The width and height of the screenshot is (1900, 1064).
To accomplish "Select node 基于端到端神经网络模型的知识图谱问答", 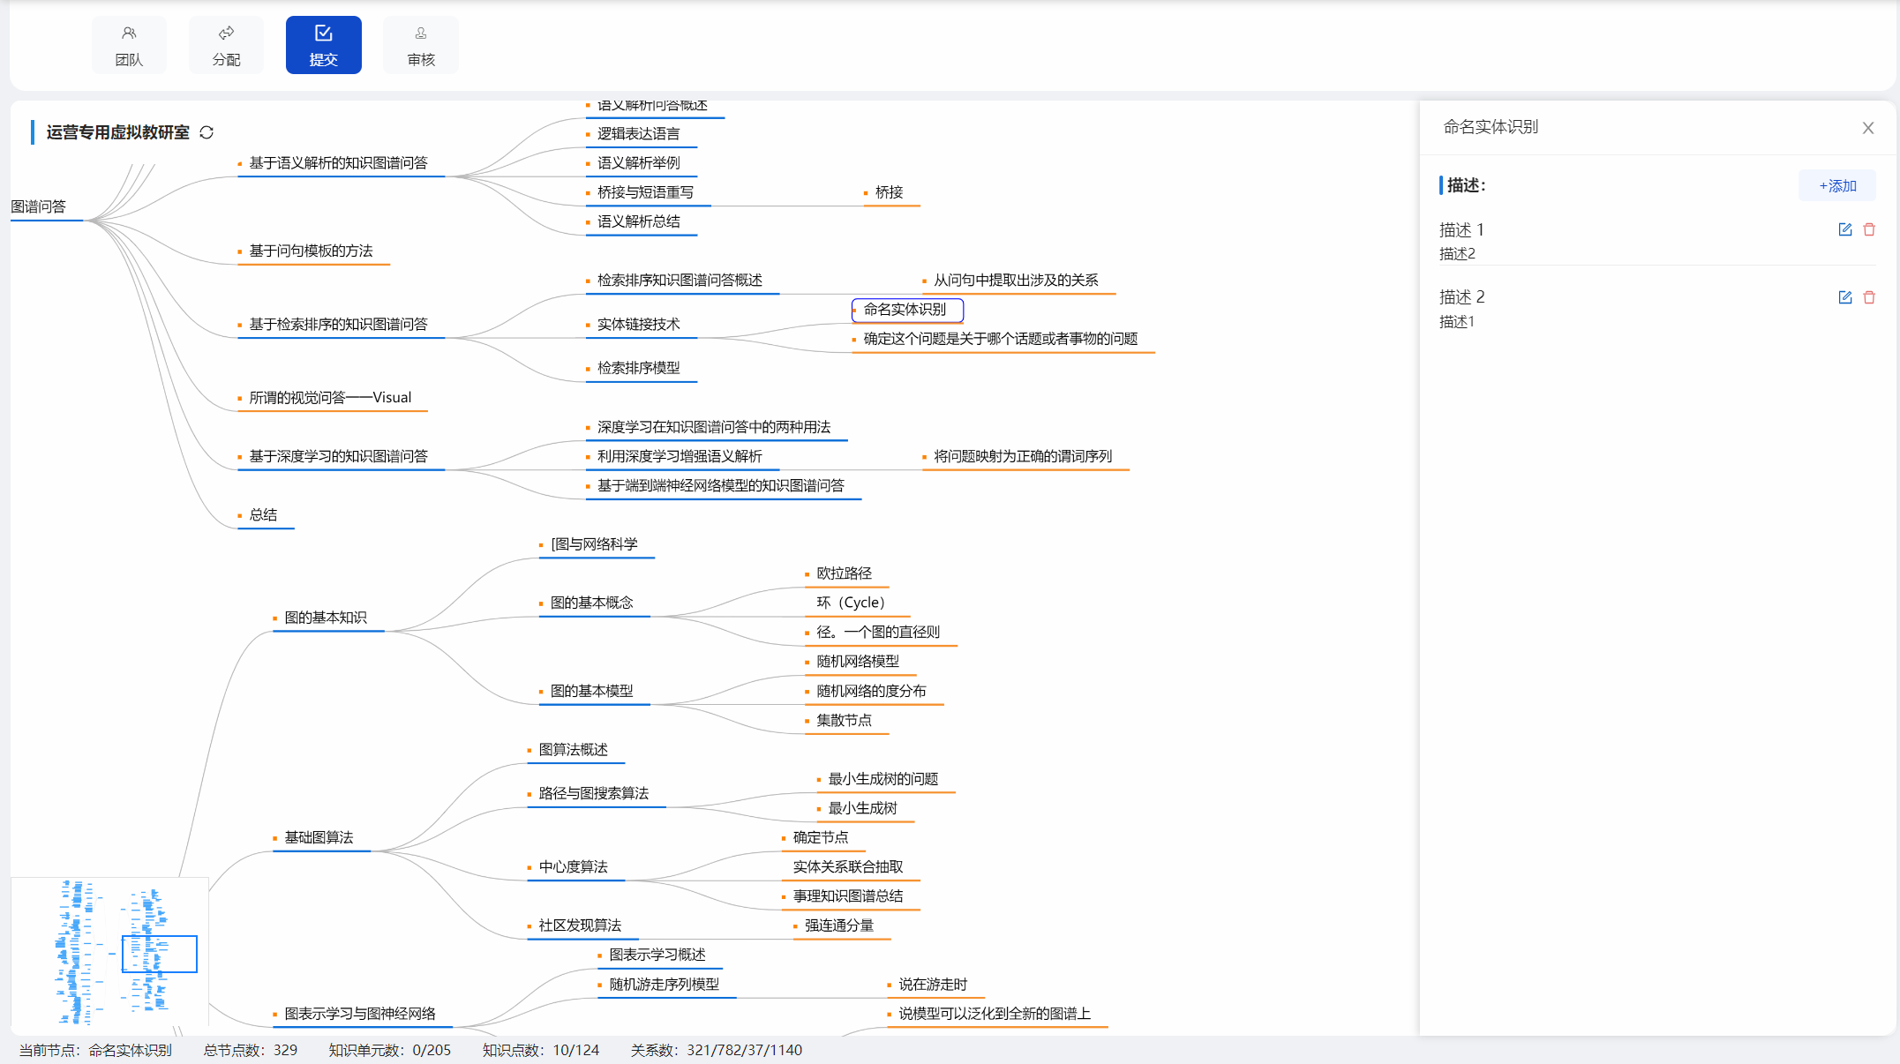I will point(720,486).
